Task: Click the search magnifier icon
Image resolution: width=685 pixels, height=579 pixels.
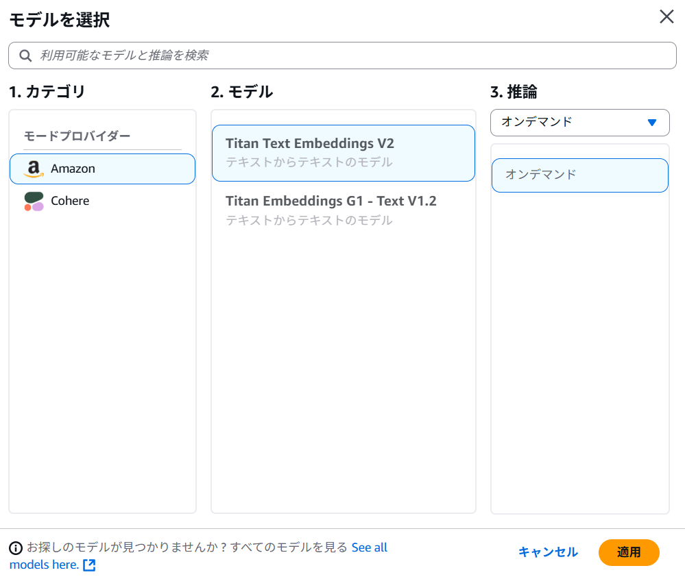Action: 25,56
